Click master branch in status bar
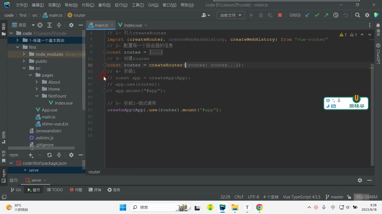 click(334, 197)
